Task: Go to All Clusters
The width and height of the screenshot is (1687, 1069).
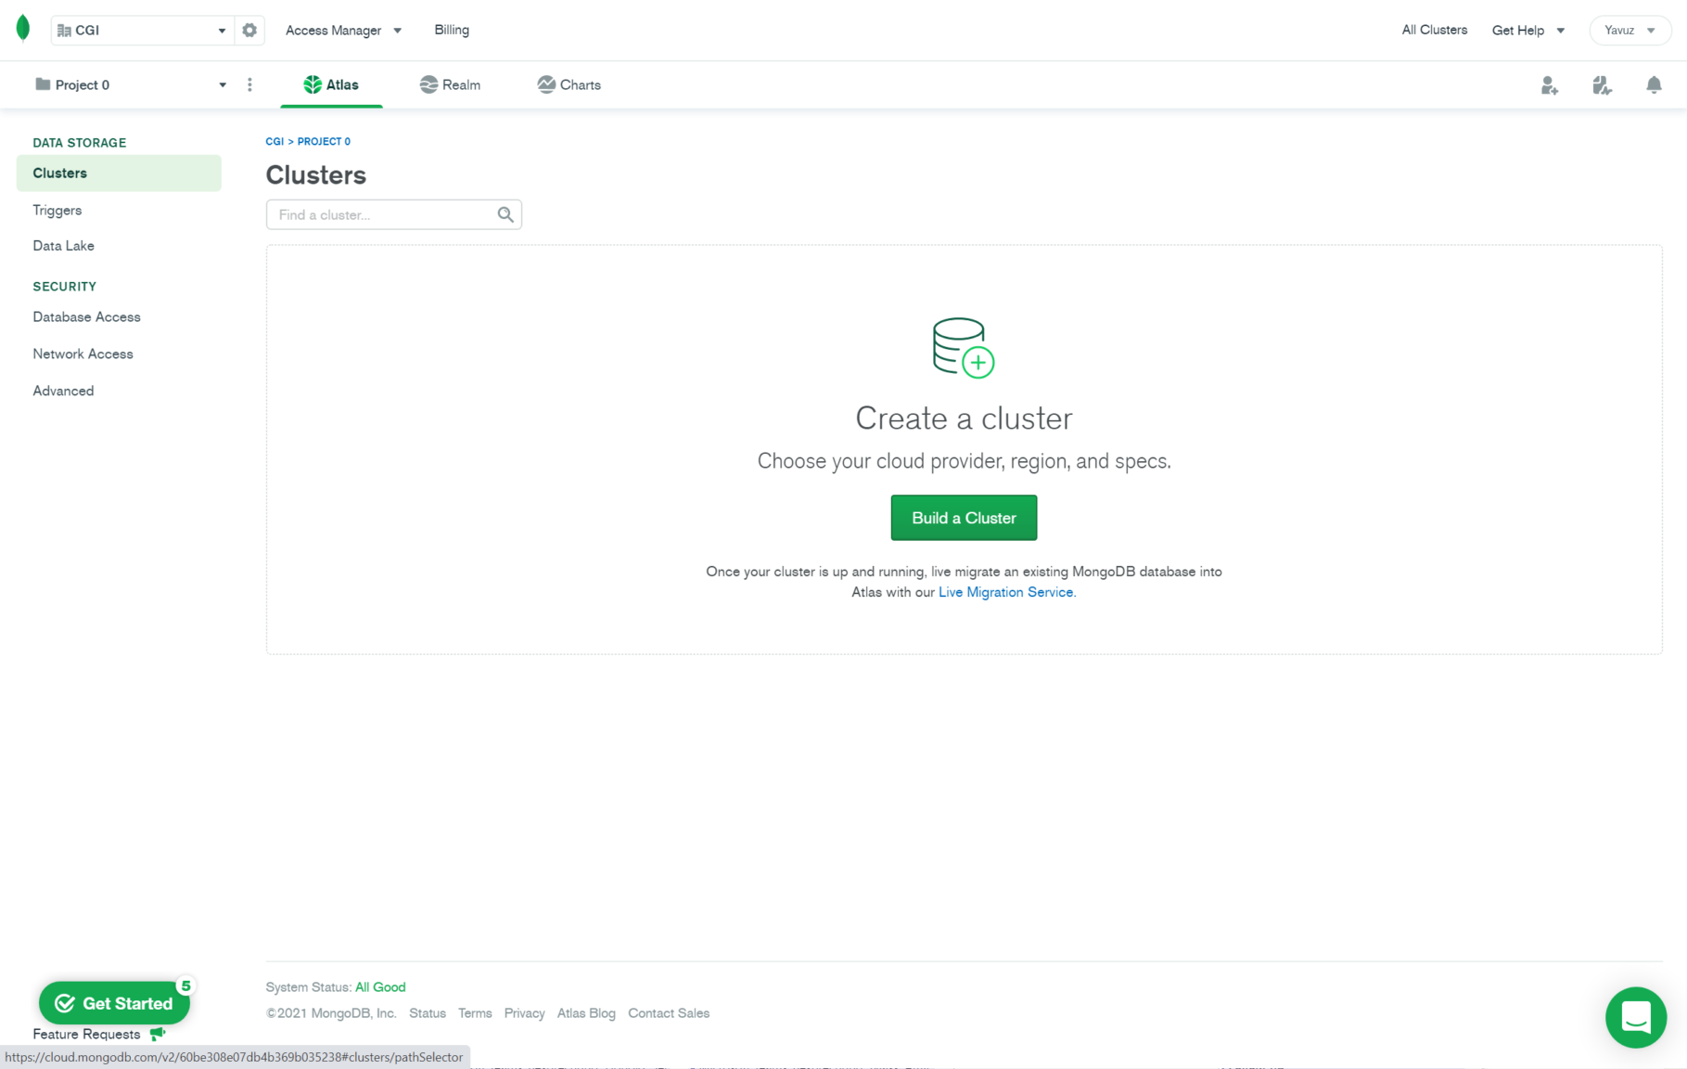Action: [1434, 30]
